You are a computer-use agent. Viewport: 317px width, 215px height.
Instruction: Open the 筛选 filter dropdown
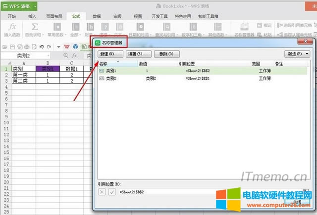pyautogui.click(x=298, y=54)
